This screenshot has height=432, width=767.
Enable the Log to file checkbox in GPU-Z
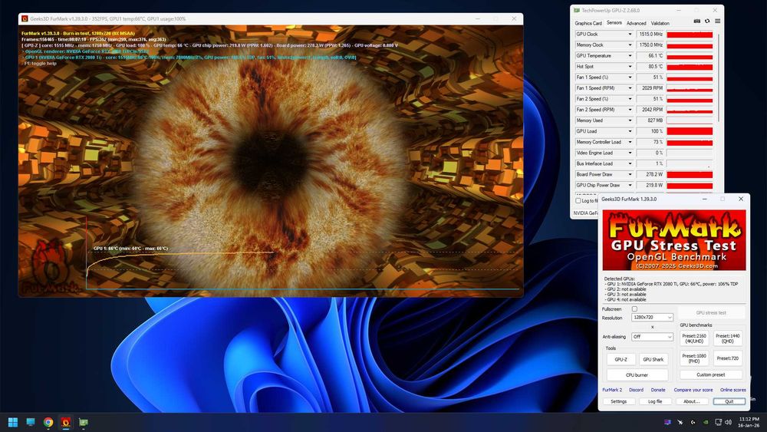coord(578,200)
